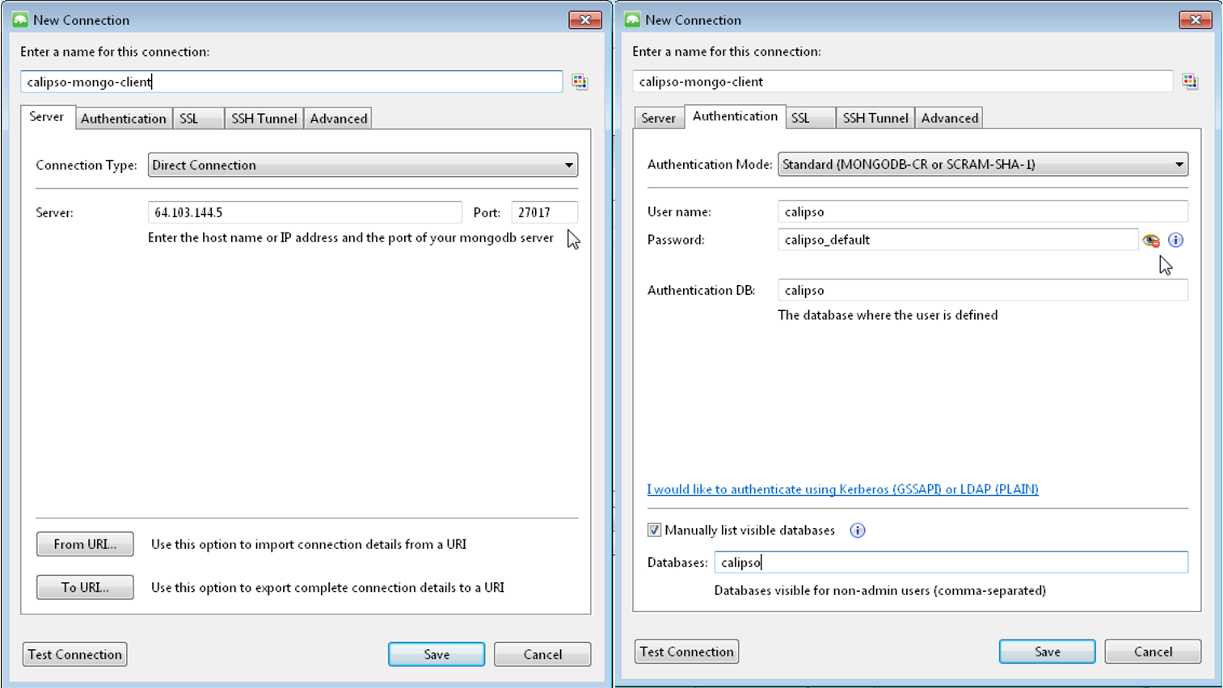Click the color picker icon in left dialog
The height and width of the screenshot is (688, 1223).
point(580,82)
